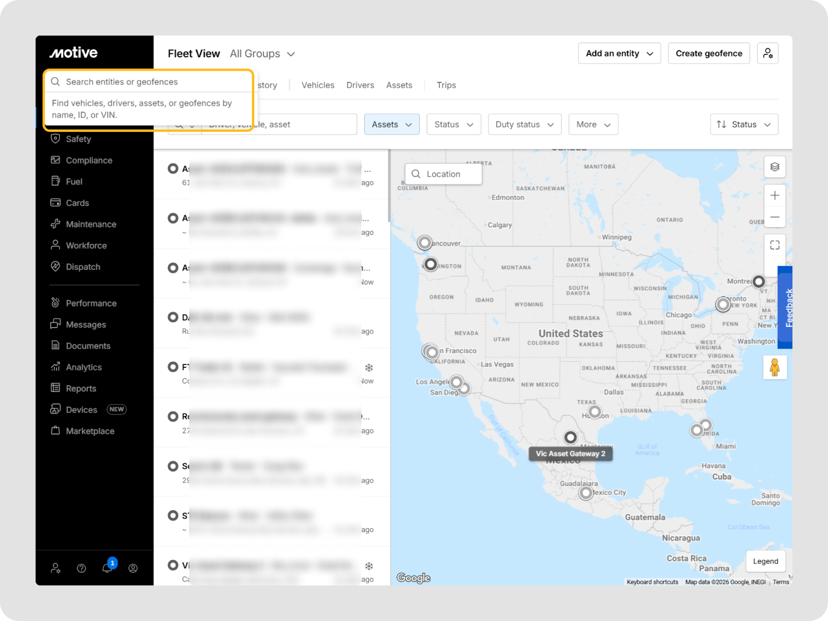Open the Status sort dropdown
The image size is (828, 621).
pyautogui.click(x=744, y=125)
